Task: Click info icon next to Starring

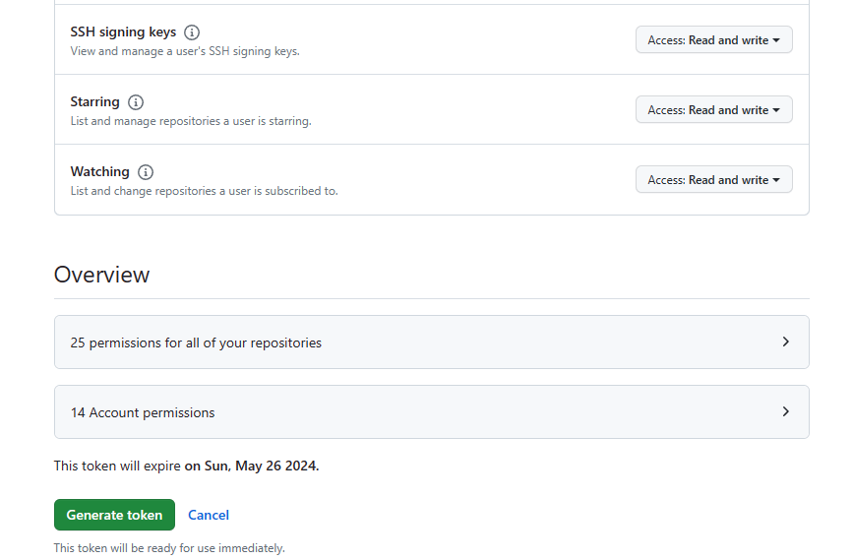Action: [136, 102]
